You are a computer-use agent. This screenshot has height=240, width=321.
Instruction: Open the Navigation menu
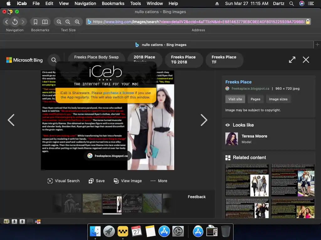85,3
